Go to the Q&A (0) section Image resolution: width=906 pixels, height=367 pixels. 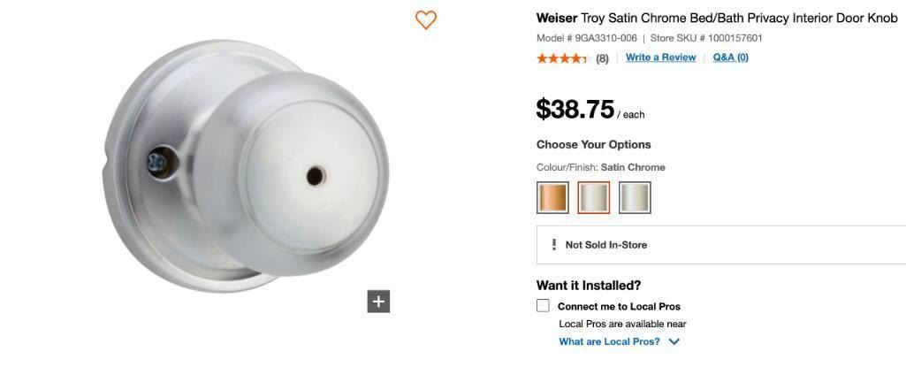pos(730,57)
